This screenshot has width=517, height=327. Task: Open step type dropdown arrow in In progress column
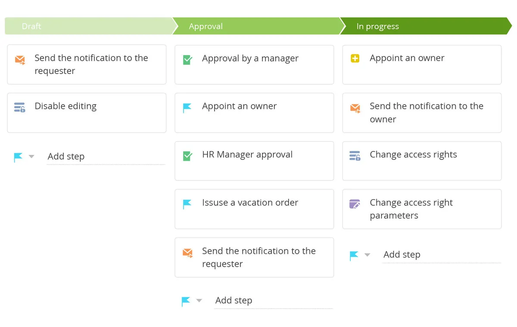(x=367, y=255)
